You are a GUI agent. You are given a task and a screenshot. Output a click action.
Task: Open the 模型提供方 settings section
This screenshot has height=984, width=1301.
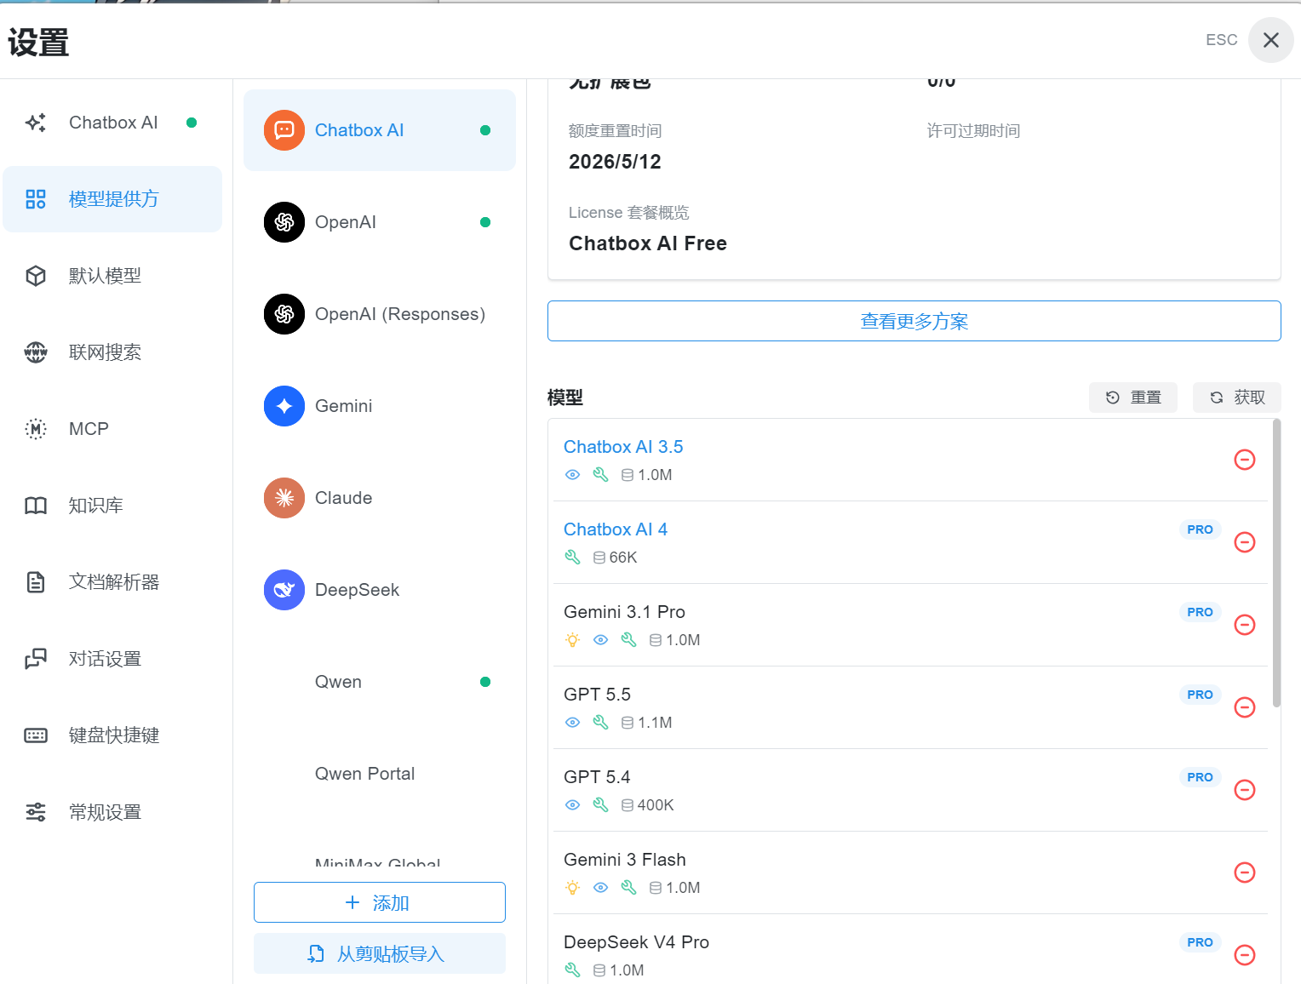coord(112,199)
